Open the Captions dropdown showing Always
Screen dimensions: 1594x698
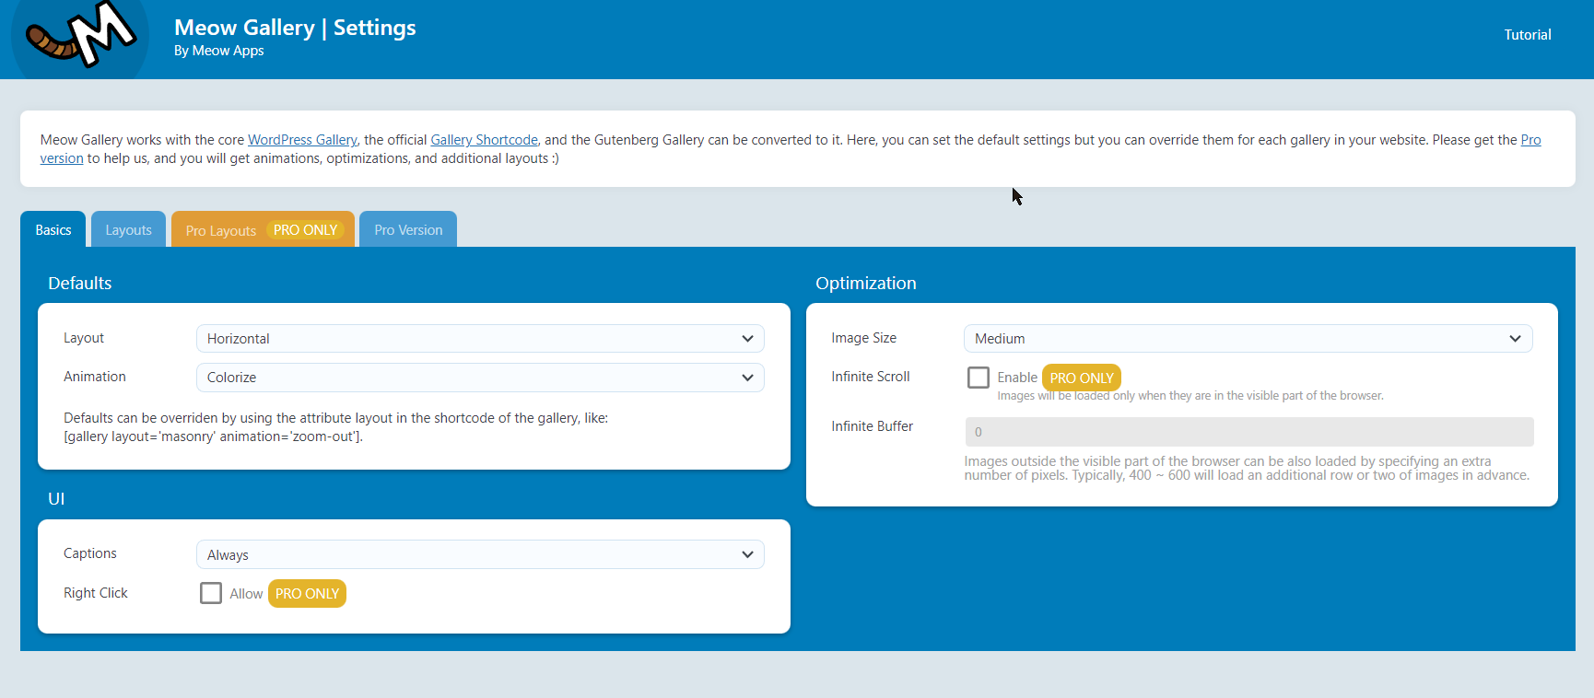pos(480,554)
